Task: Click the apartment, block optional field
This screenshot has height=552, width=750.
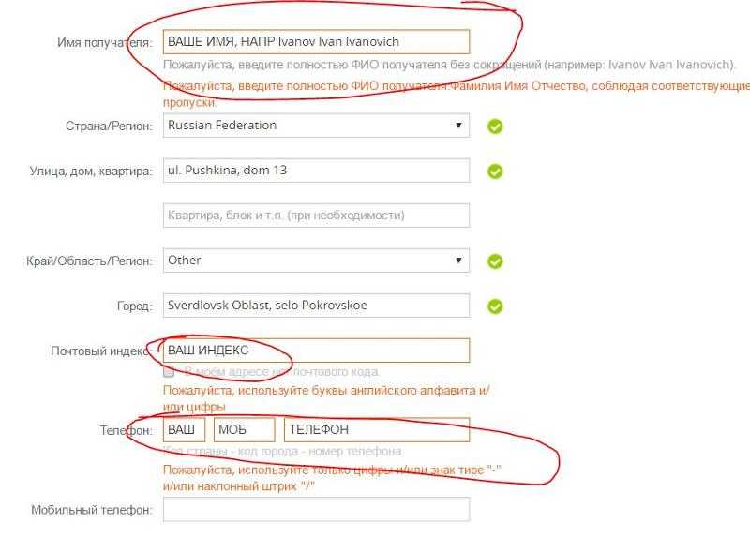Action: click(x=316, y=216)
